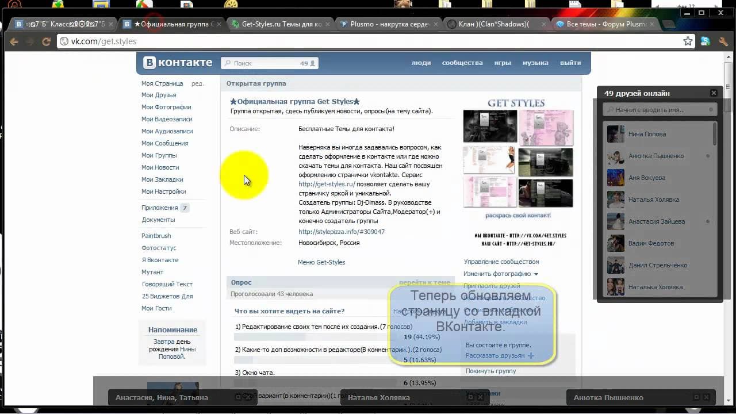The height and width of the screenshot is (414, 736).
Task: Click the Поиск search field
Action: (270, 63)
